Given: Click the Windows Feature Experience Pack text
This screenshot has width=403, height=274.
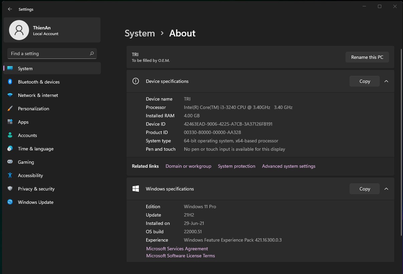Looking at the screenshot, I should point(233,240).
